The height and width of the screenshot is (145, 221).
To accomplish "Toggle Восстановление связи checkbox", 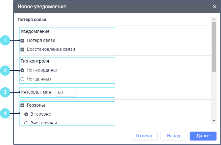I will pyautogui.click(x=22, y=50).
